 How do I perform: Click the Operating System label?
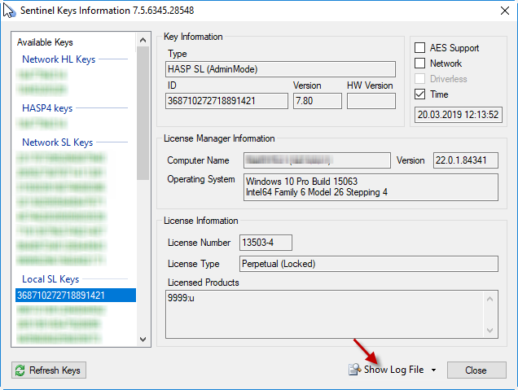click(201, 179)
